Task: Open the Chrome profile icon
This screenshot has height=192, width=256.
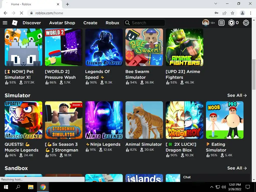Action: [242, 13]
